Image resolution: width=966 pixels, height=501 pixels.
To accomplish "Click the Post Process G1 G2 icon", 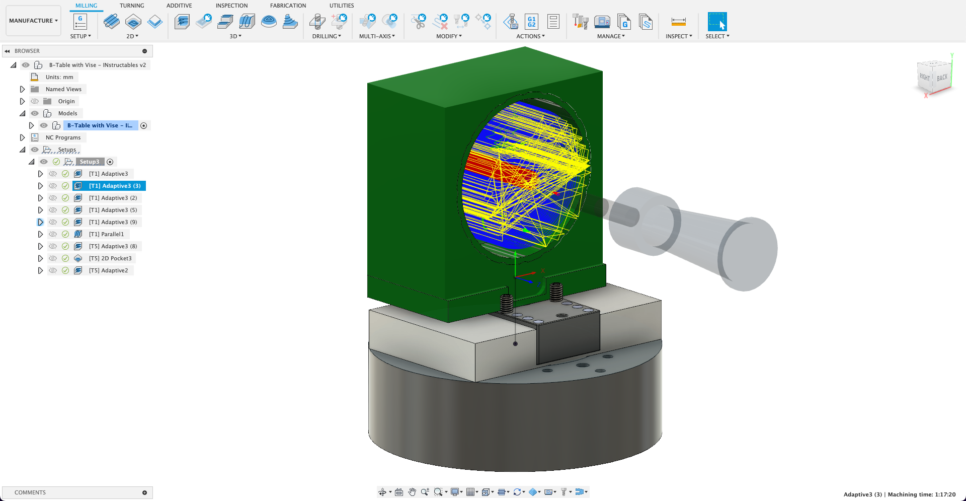I will click(x=532, y=22).
